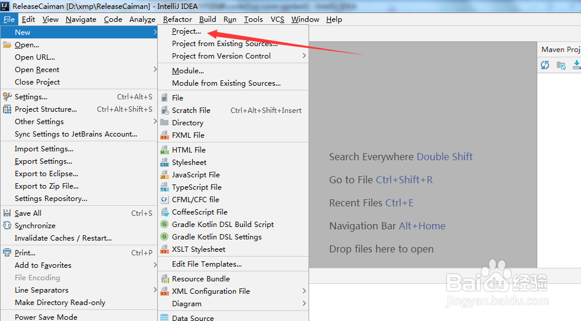Click the Project Structure icon
Screen dimensions: 581x321
7,109
